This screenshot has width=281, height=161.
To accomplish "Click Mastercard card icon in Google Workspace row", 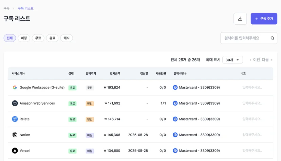I will click(175, 87).
